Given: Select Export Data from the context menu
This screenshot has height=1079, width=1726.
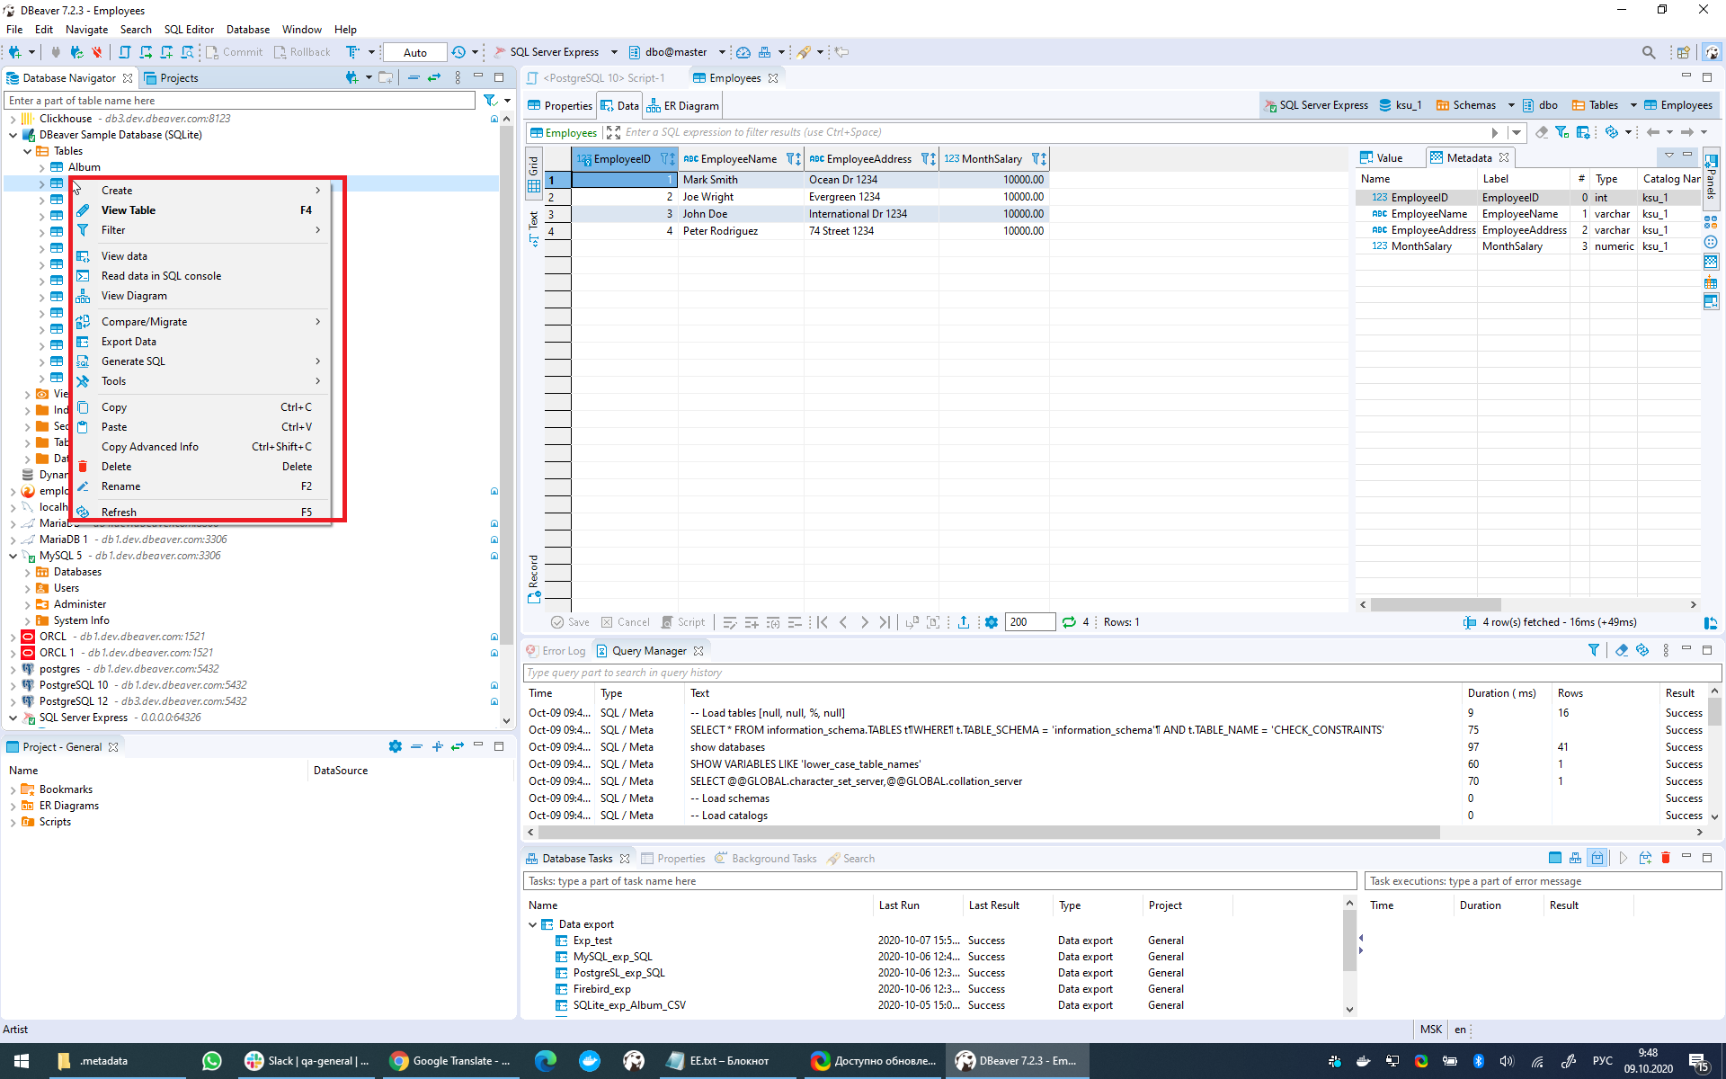Looking at the screenshot, I should tap(129, 342).
